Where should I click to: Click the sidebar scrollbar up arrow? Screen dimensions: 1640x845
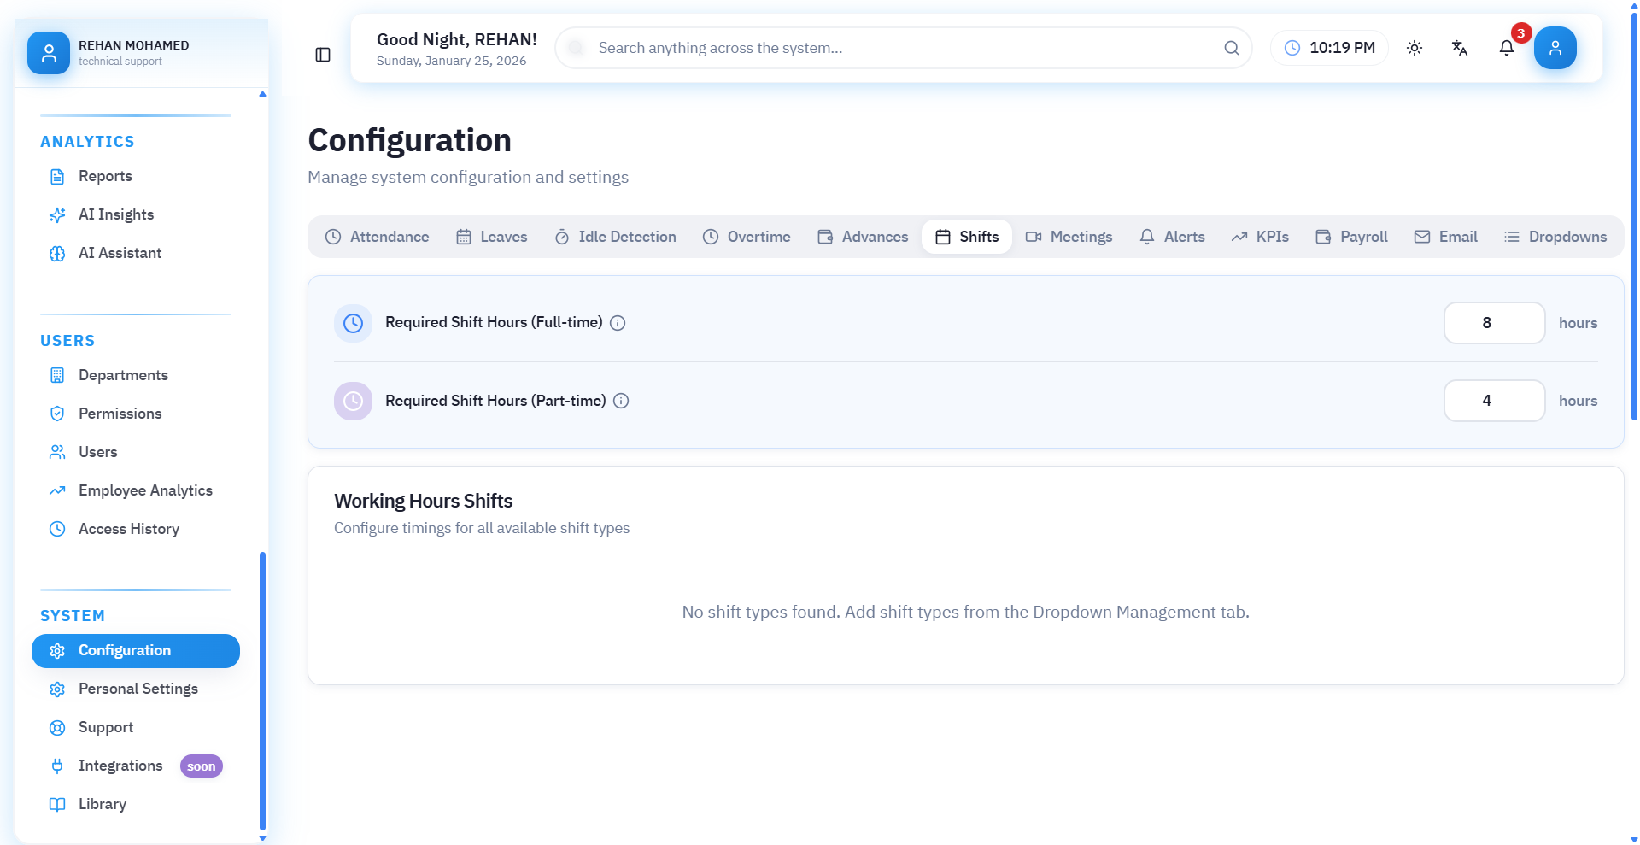click(262, 94)
